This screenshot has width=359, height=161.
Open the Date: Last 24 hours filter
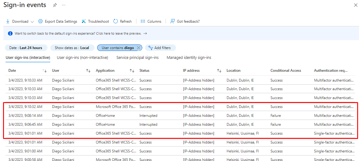pos(26,48)
